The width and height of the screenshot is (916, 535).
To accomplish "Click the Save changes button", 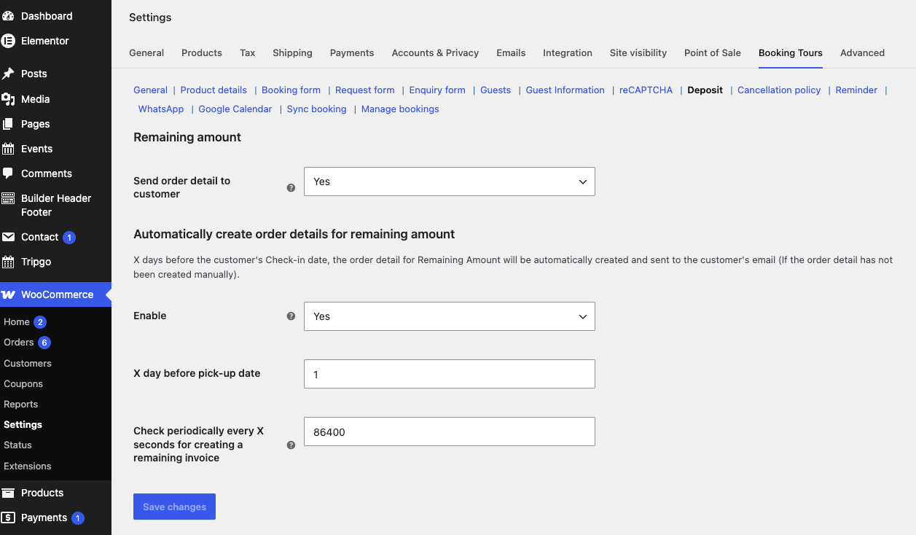I will [x=174, y=507].
